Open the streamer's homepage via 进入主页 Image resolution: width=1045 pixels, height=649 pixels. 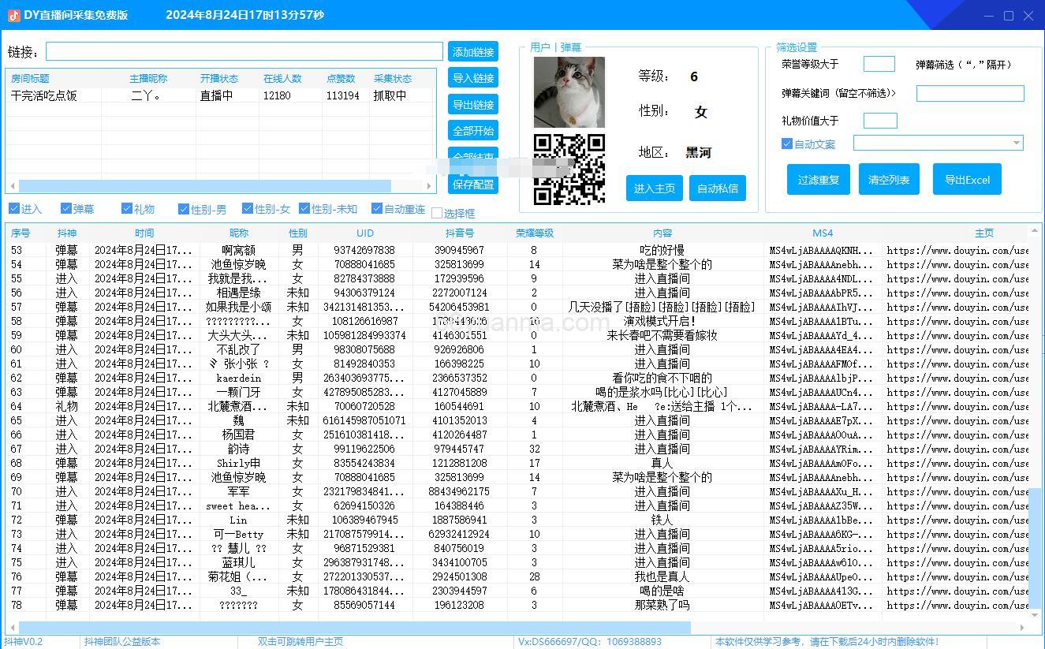[654, 188]
